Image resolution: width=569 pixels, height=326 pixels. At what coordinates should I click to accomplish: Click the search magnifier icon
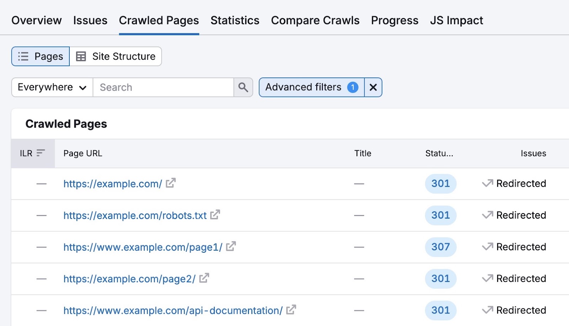pyautogui.click(x=243, y=87)
